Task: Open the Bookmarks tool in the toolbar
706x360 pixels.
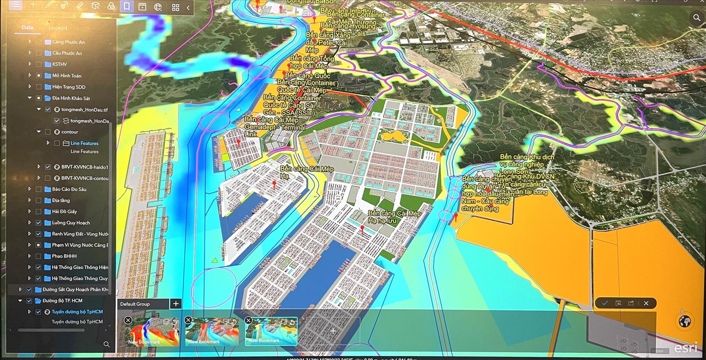Action: (x=127, y=6)
